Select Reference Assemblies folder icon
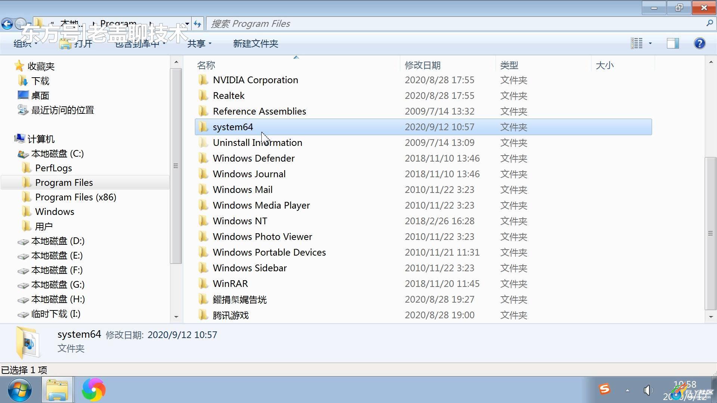 [x=203, y=111]
